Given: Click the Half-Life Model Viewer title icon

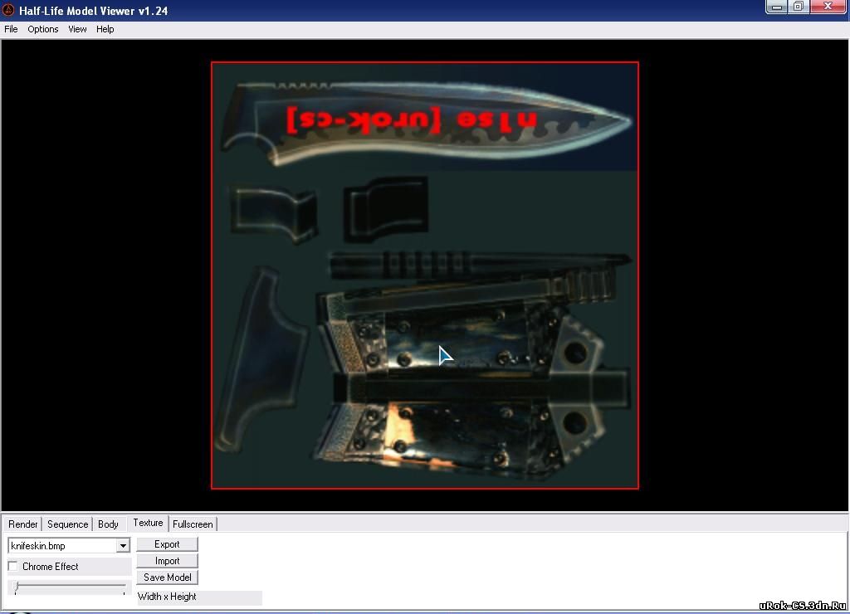Looking at the screenshot, I should tap(8, 10).
